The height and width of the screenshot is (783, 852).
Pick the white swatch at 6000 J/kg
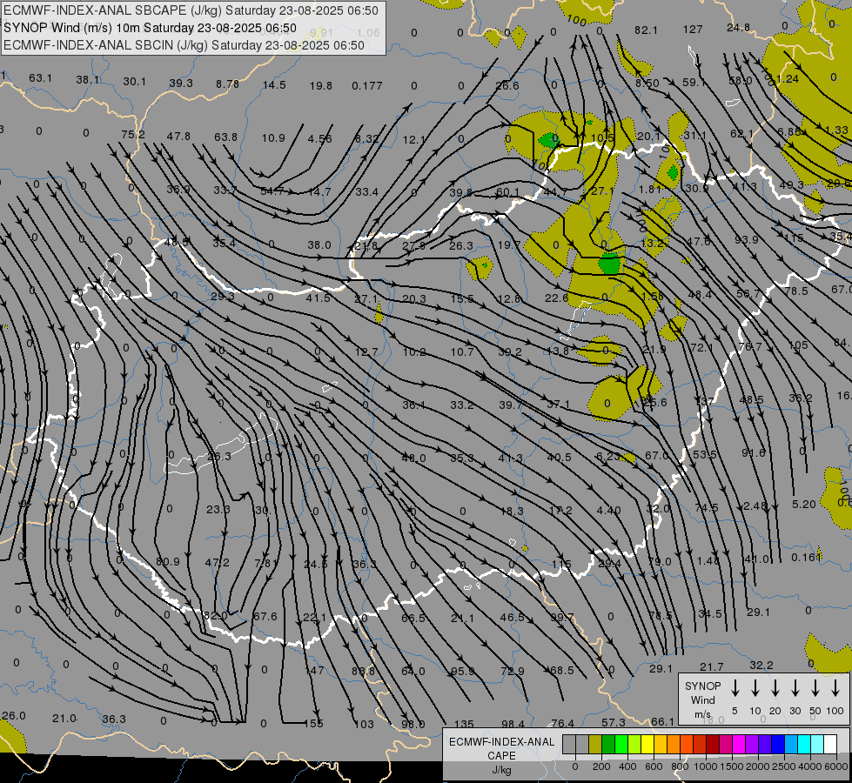click(830, 745)
